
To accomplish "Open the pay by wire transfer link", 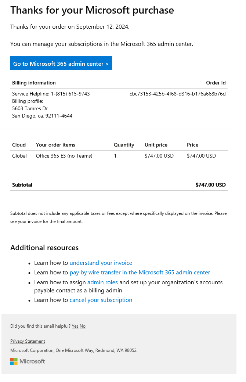I will [x=140, y=272].
